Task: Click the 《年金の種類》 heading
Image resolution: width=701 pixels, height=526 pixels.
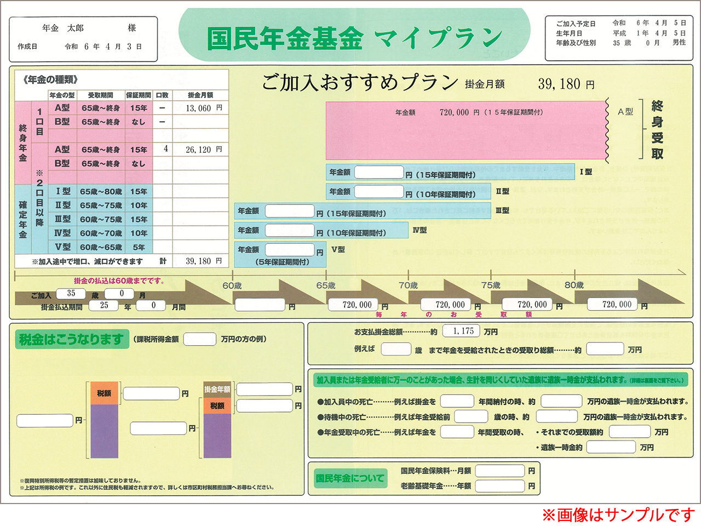Action: [x=50, y=79]
